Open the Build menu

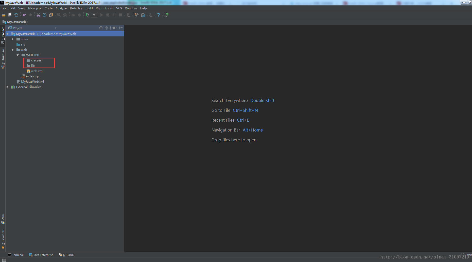[x=89, y=8]
